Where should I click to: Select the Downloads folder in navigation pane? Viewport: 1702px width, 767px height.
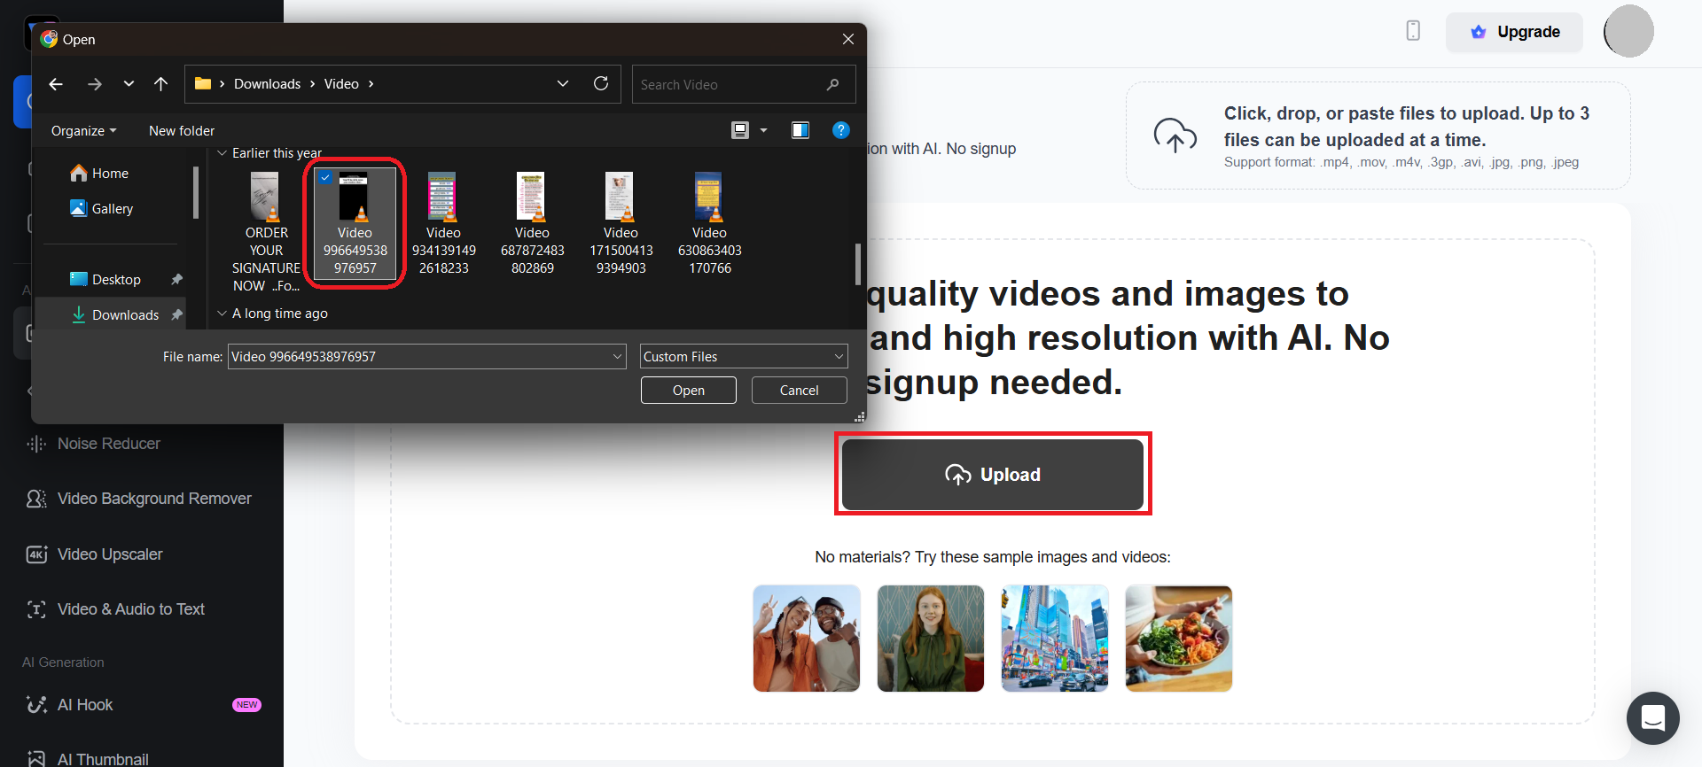click(125, 314)
